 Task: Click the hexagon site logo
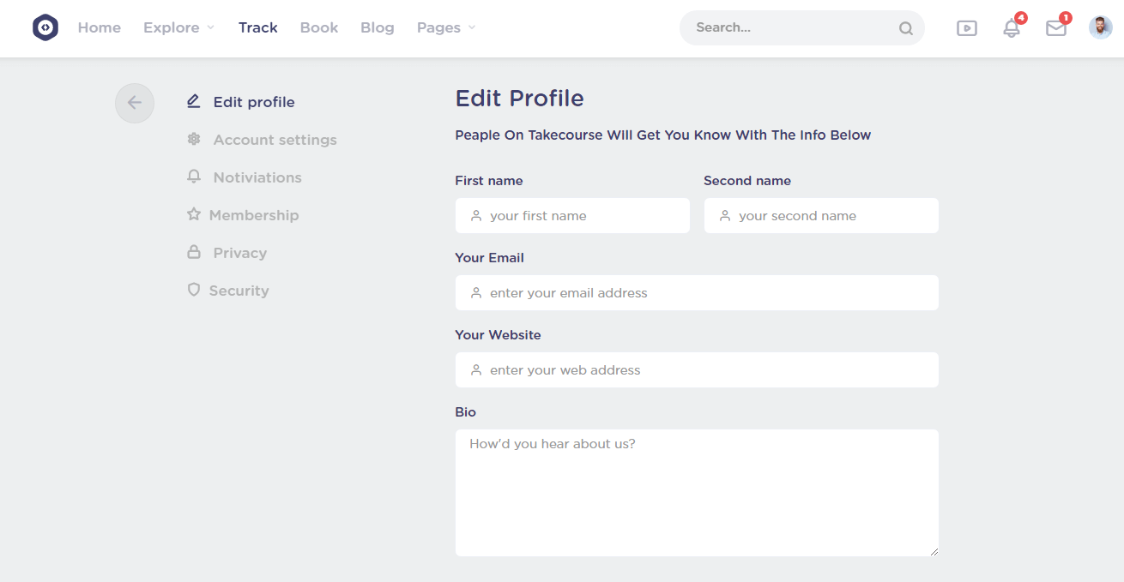coord(45,27)
